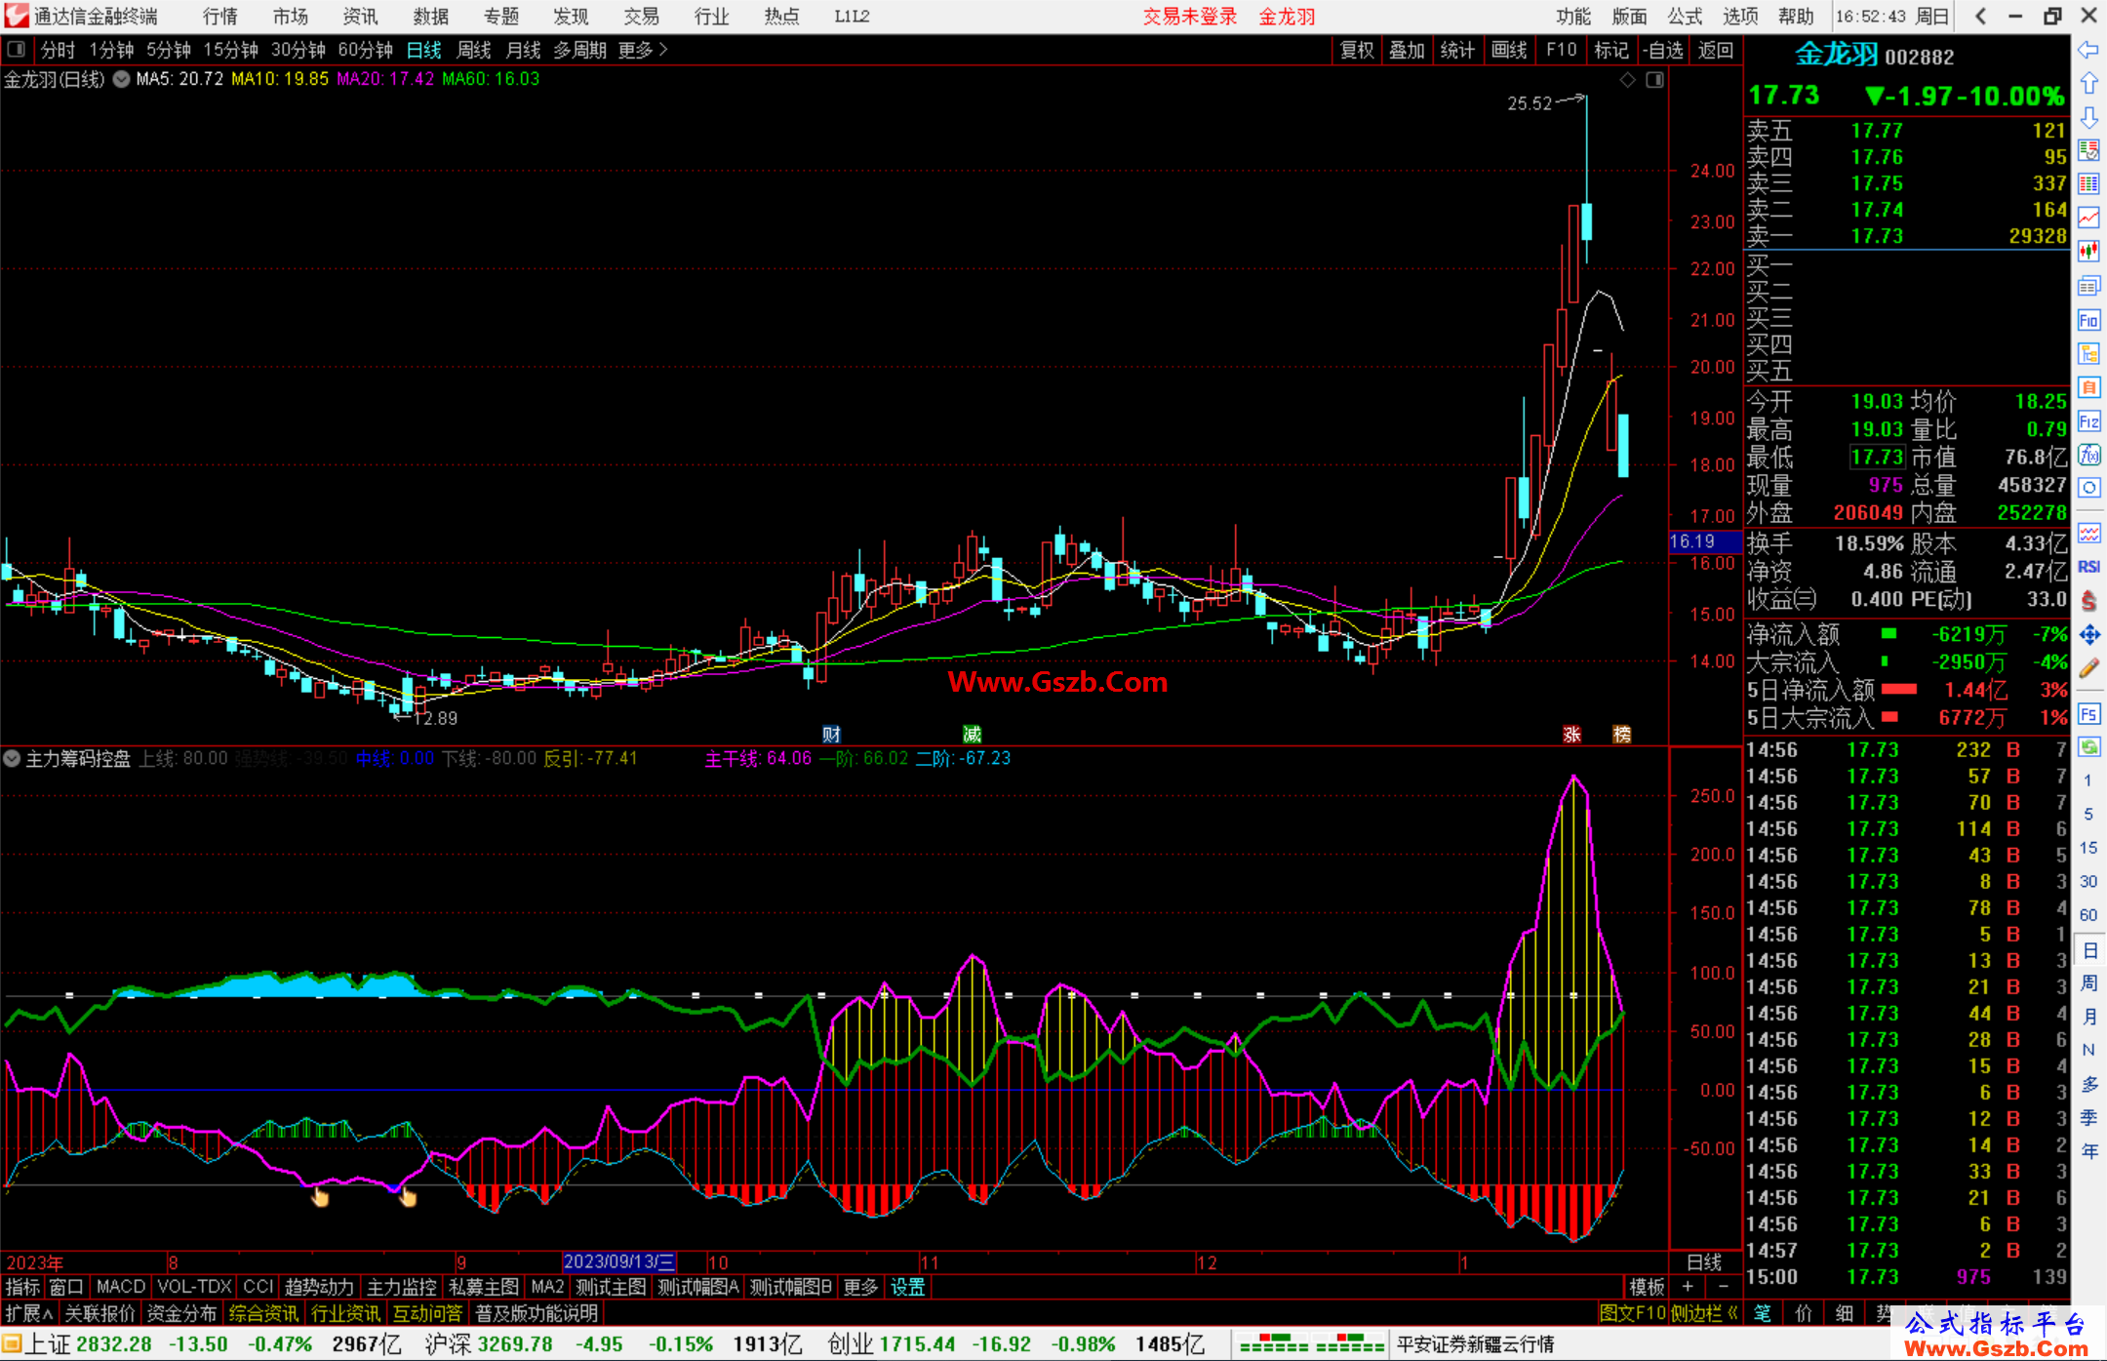Viewport: 2107px width, 1361px height.
Task: Toggle the MA settings circle beside 金龙羽(日线)
Action: (x=121, y=79)
